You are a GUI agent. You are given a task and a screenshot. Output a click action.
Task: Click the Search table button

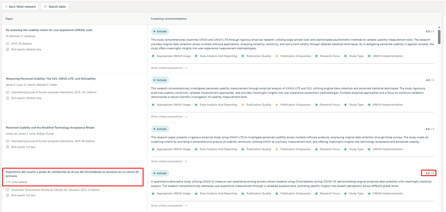(54, 7)
